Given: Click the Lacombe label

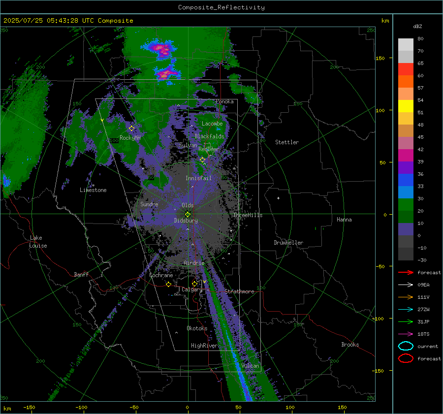Looking at the screenshot, I should point(212,124).
